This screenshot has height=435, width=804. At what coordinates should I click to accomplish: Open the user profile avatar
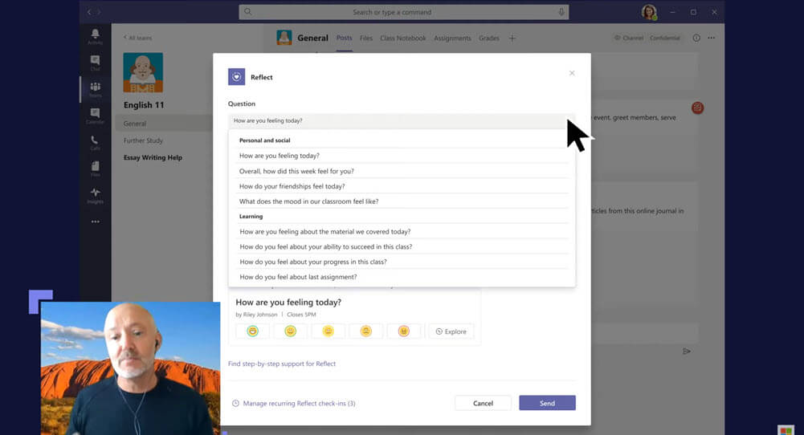[x=649, y=12]
